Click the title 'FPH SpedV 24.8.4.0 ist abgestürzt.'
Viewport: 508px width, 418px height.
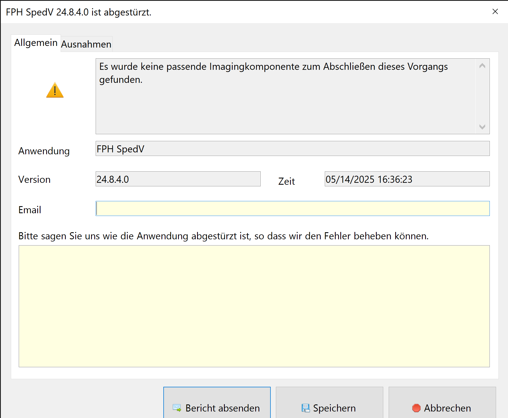point(79,12)
